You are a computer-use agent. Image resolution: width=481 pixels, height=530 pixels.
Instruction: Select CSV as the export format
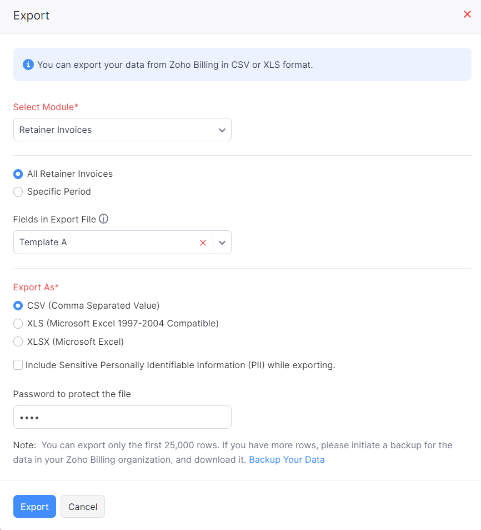(17, 306)
